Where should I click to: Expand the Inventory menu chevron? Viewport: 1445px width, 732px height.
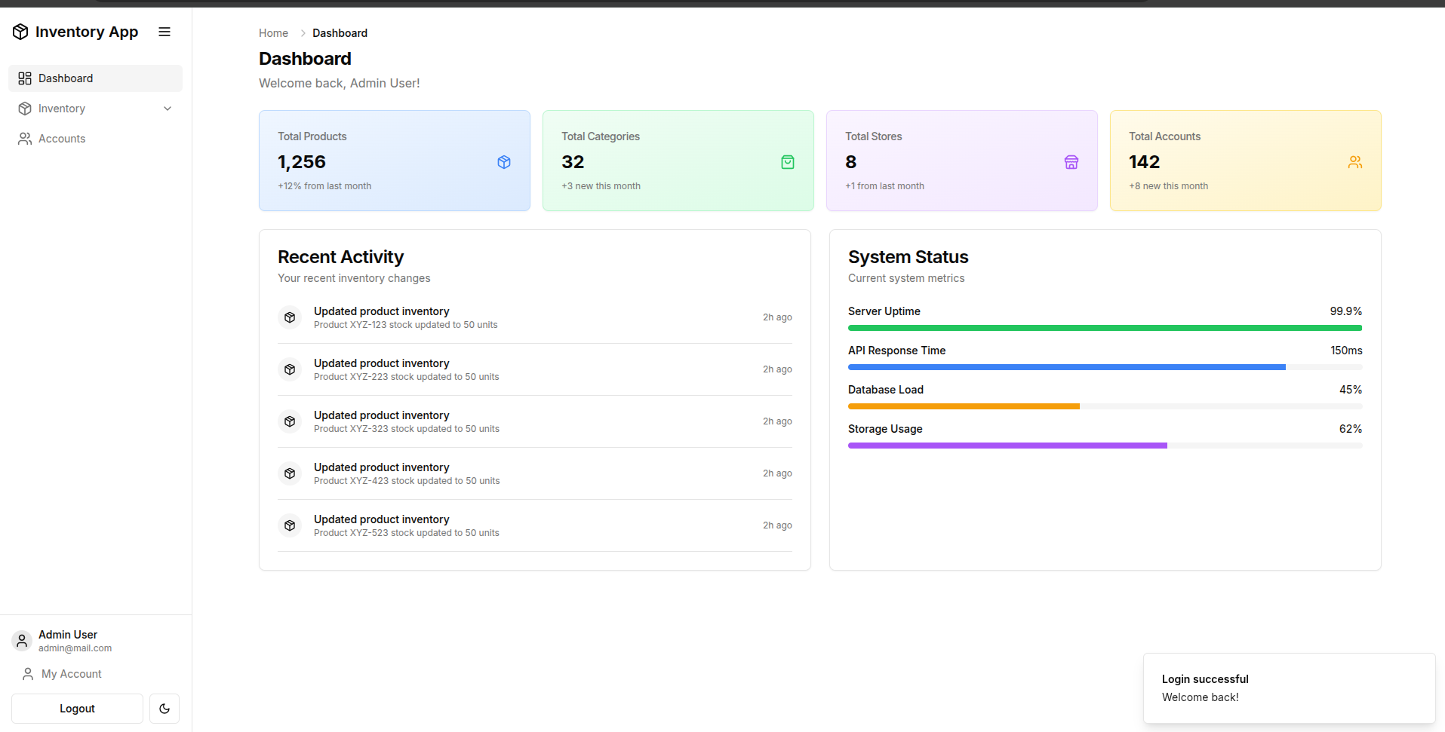tap(168, 109)
